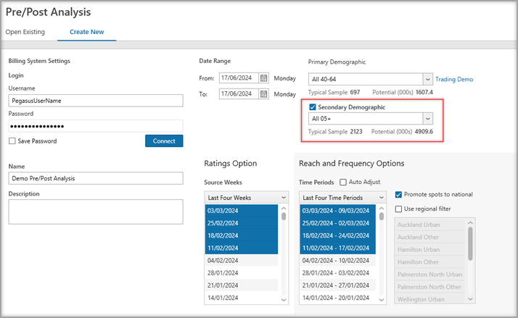Open the Last Four Time Periods dropdown

tap(342, 198)
